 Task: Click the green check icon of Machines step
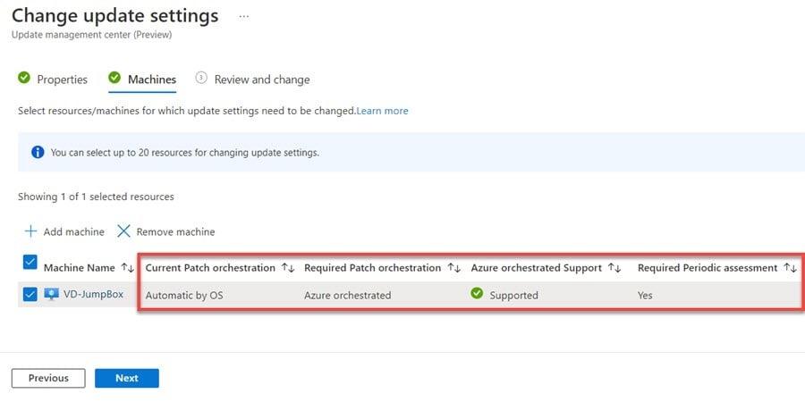[114, 78]
